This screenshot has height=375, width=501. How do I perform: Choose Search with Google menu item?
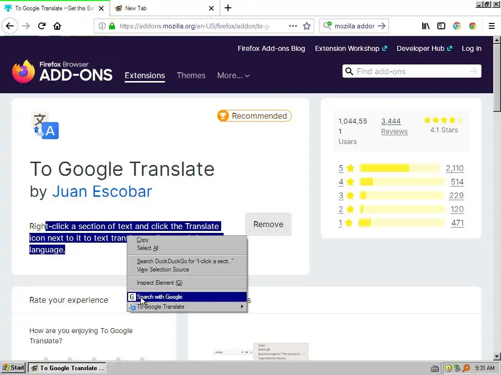coord(187,297)
